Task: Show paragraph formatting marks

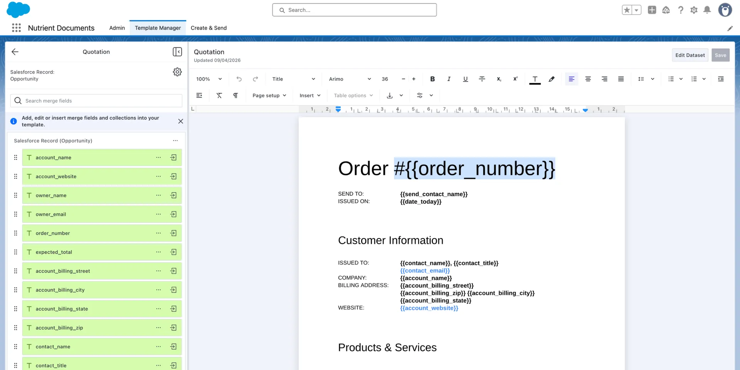Action: 235,96
